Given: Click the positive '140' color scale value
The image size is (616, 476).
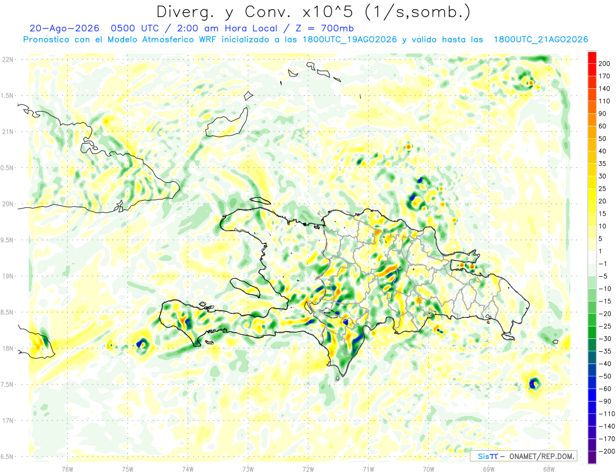Looking at the screenshot, I should [605, 89].
